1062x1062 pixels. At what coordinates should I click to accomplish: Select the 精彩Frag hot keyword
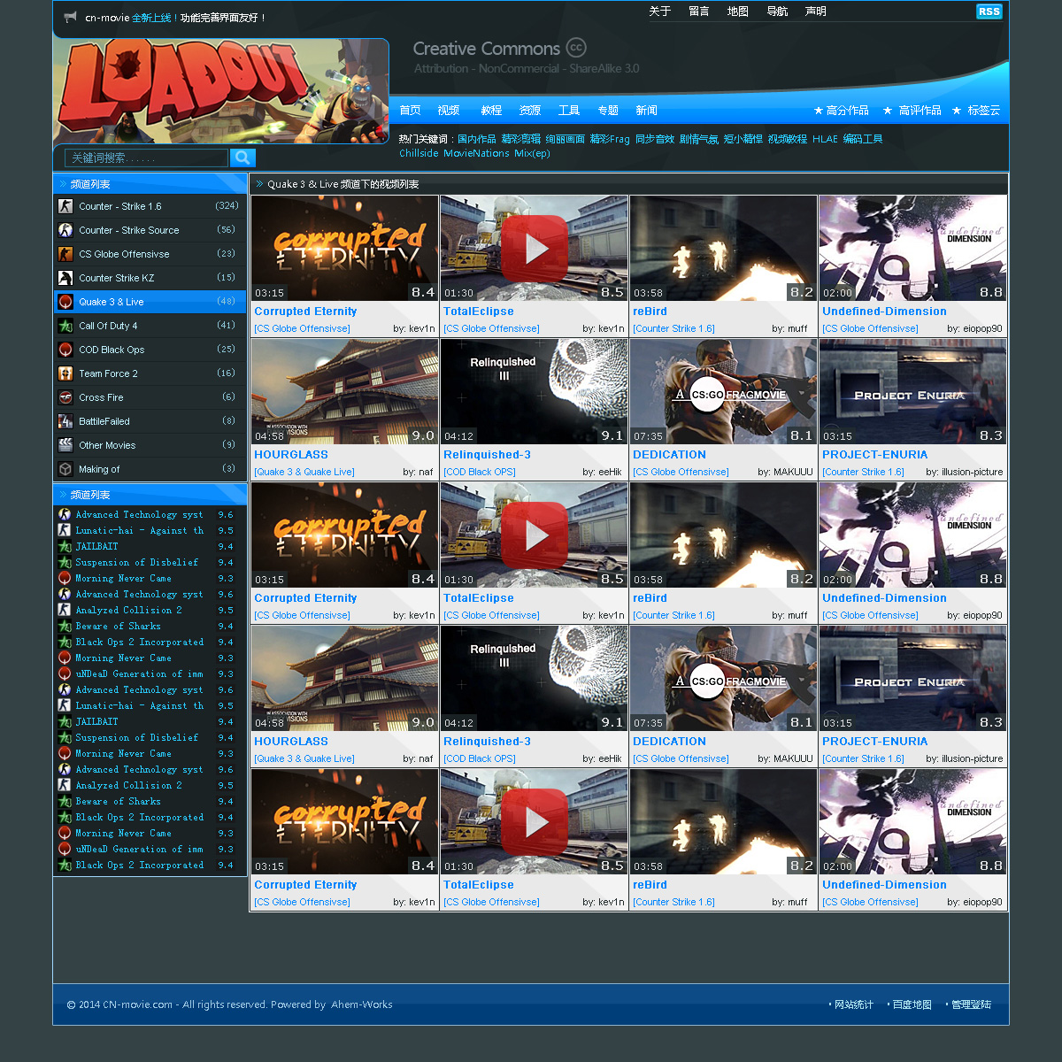tap(610, 139)
